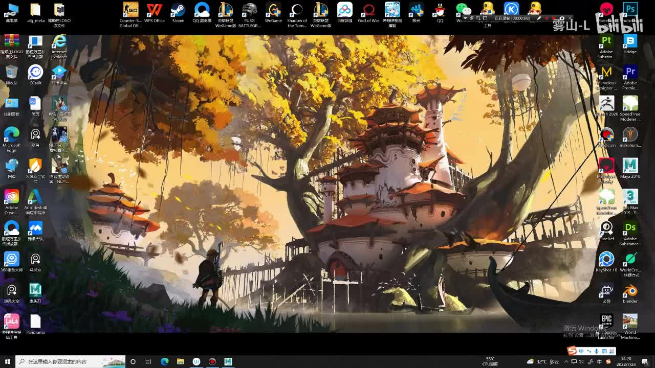This screenshot has height=368, width=655.
Task: Open the Internet Explorer shortcut
Action: point(59,41)
